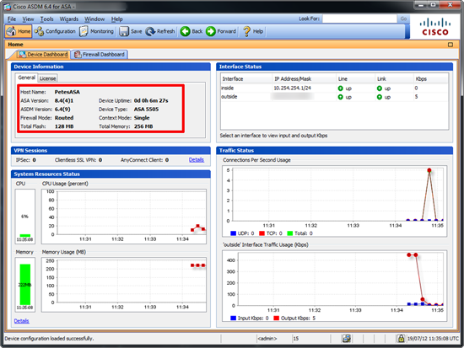Image resolution: width=464 pixels, height=348 pixels.
Task: Open the Window menu
Action: tap(94, 19)
